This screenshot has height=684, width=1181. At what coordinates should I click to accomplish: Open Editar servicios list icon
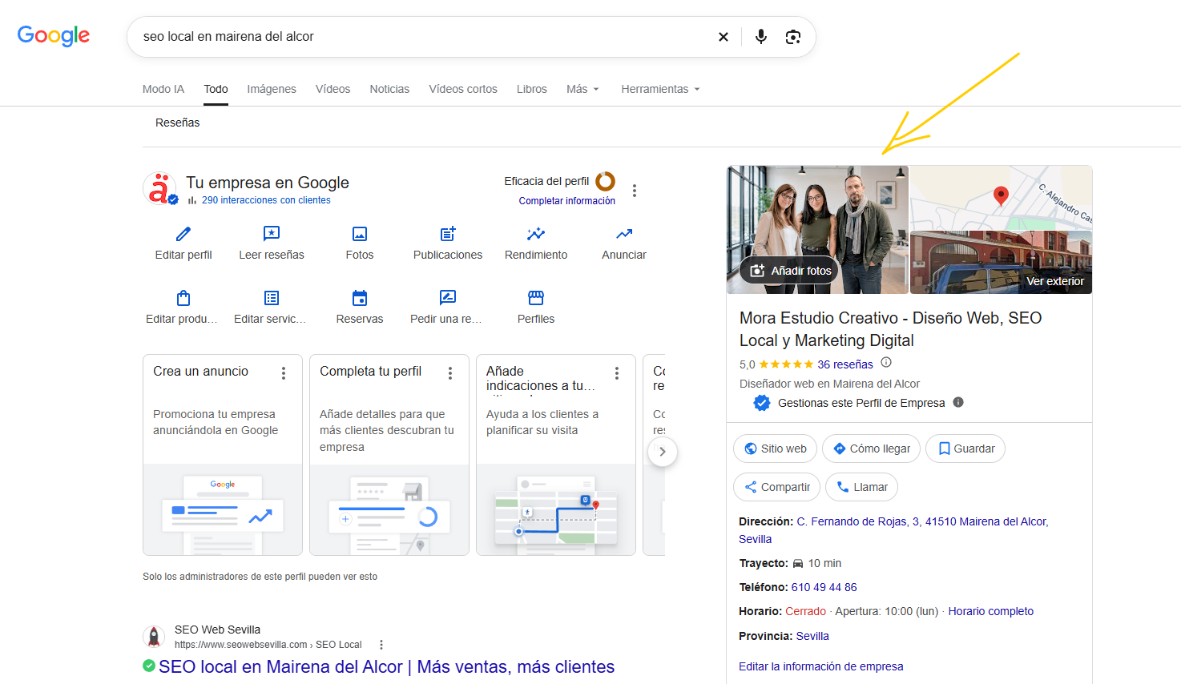(x=272, y=298)
